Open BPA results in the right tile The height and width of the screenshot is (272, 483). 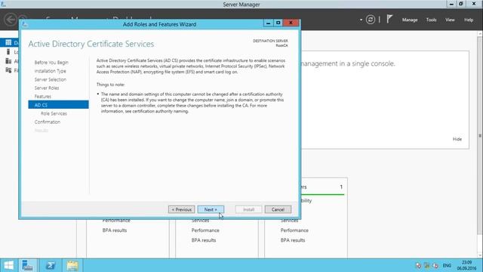tap(293, 240)
